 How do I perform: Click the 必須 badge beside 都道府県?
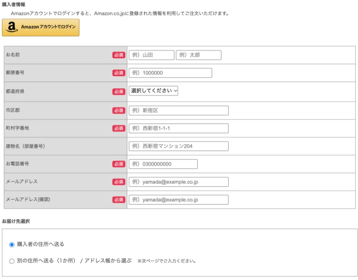coord(119,91)
